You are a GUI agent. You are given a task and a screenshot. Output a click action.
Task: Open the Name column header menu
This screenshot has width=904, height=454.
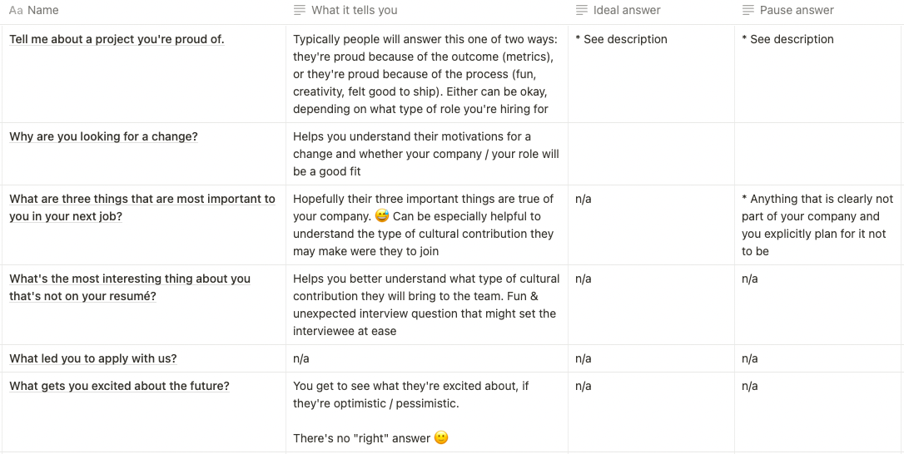[42, 11]
